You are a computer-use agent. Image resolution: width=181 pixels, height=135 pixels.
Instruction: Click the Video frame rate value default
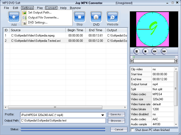(x=163, y=104)
